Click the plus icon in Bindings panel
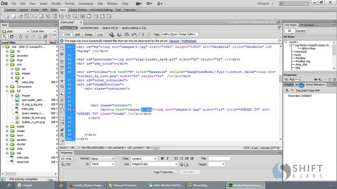This screenshot has width=337, height=189. [287, 90]
